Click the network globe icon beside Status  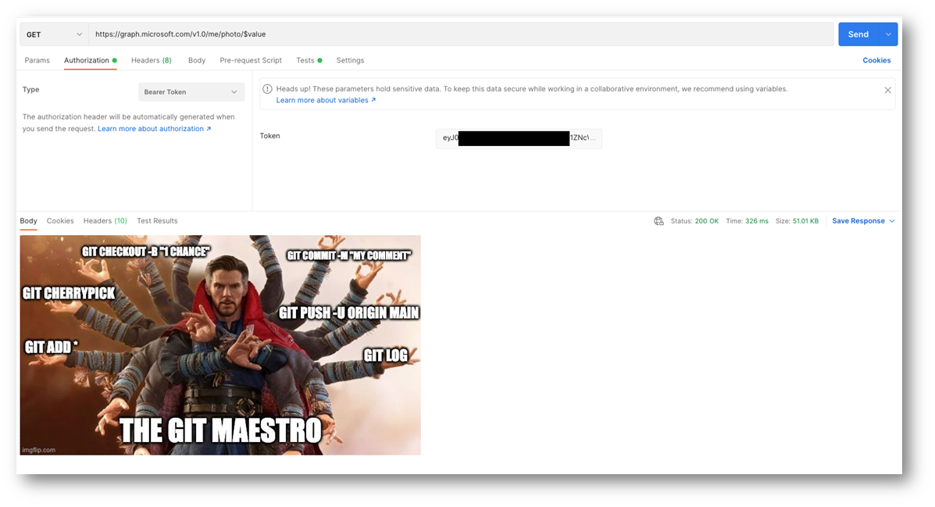click(x=659, y=221)
